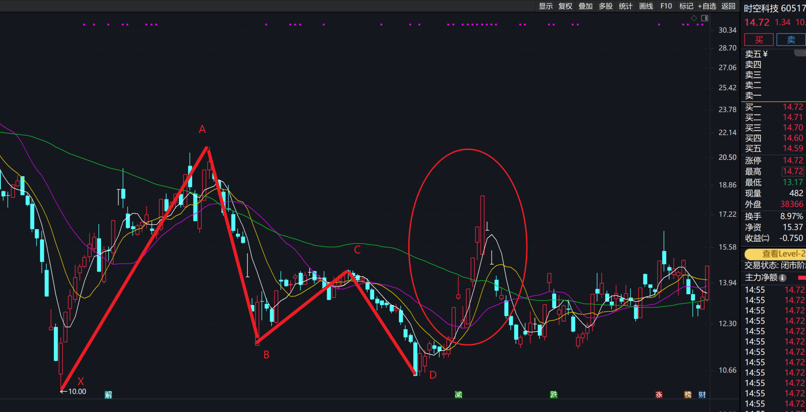Click the 返回 back button

[x=729, y=6]
